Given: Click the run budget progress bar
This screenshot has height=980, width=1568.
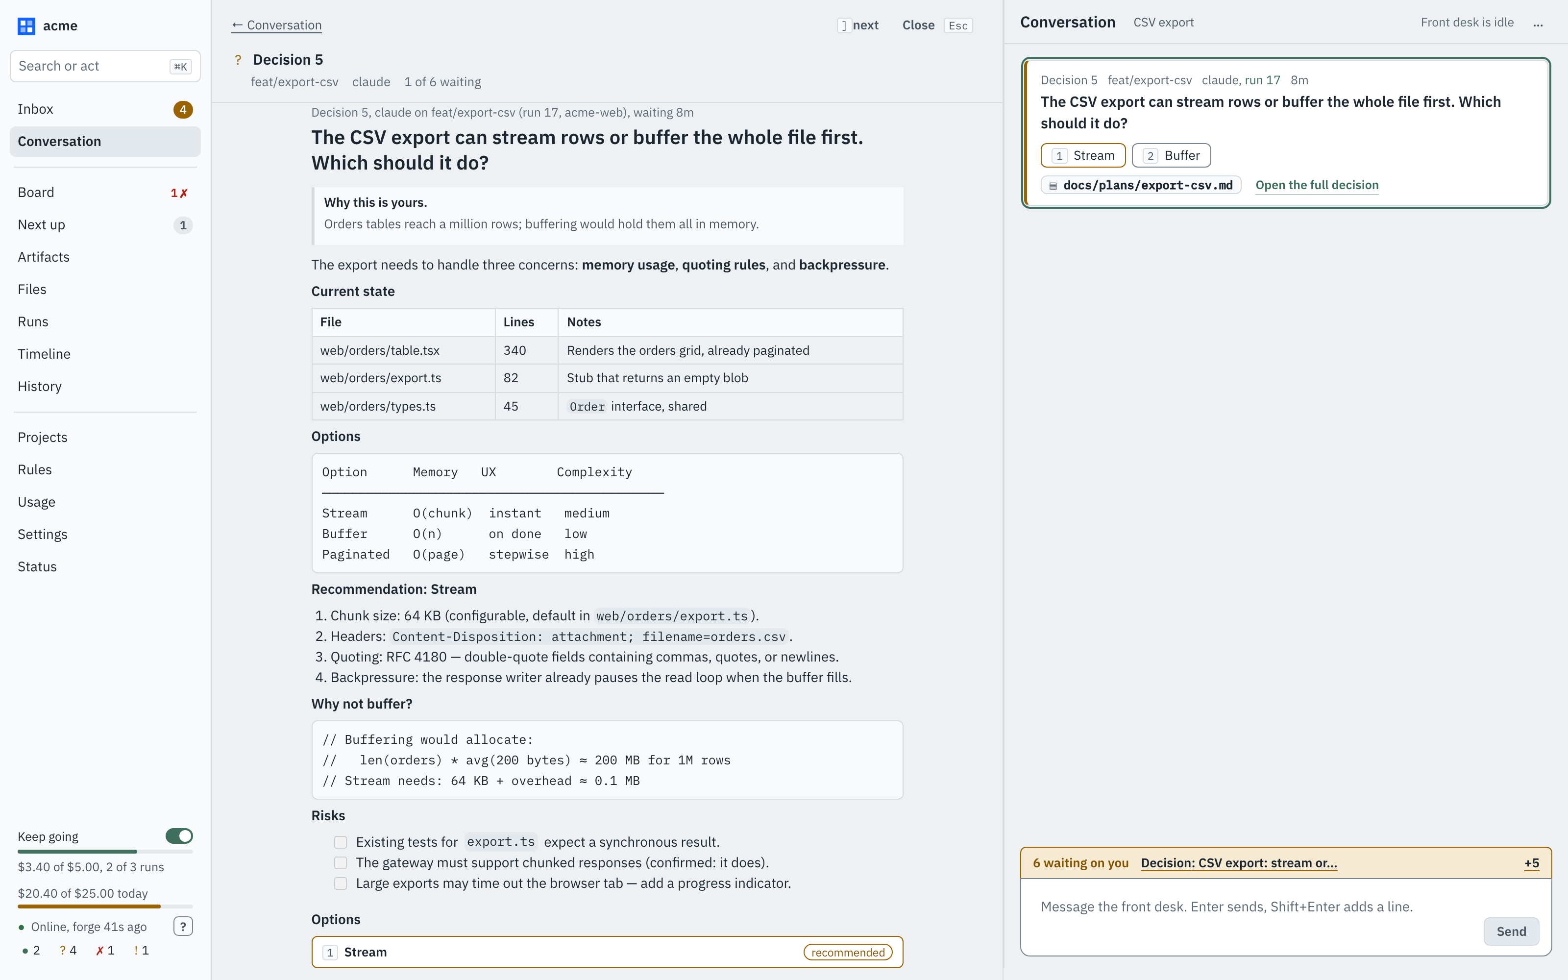Looking at the screenshot, I should click(x=105, y=851).
